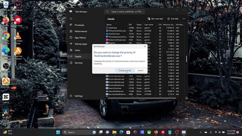Click the horizontal scrollbar under Details list
The width and height of the screenshot is (242, 136).
click(x=142, y=98)
